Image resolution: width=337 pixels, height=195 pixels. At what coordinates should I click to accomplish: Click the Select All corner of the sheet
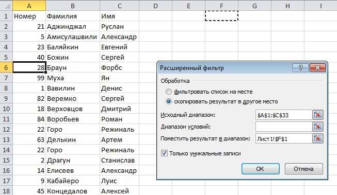6,6
